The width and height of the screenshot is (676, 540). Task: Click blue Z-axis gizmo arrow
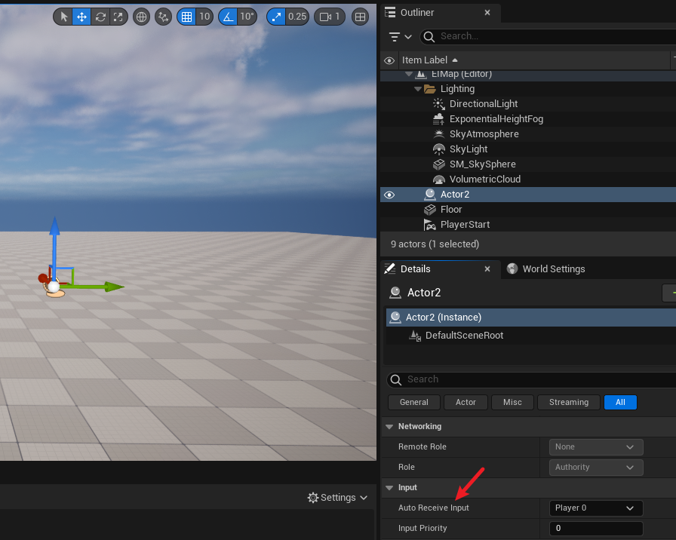[54, 227]
